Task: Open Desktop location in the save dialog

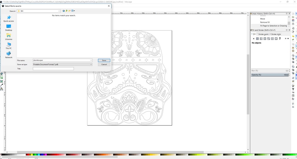Action: [x=9, y=28]
